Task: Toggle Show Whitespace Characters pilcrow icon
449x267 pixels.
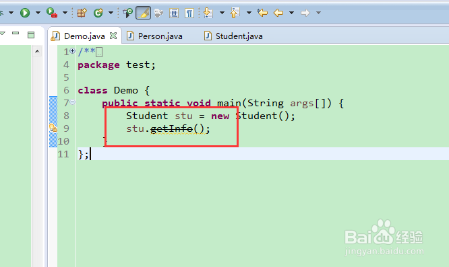Action: [x=189, y=13]
